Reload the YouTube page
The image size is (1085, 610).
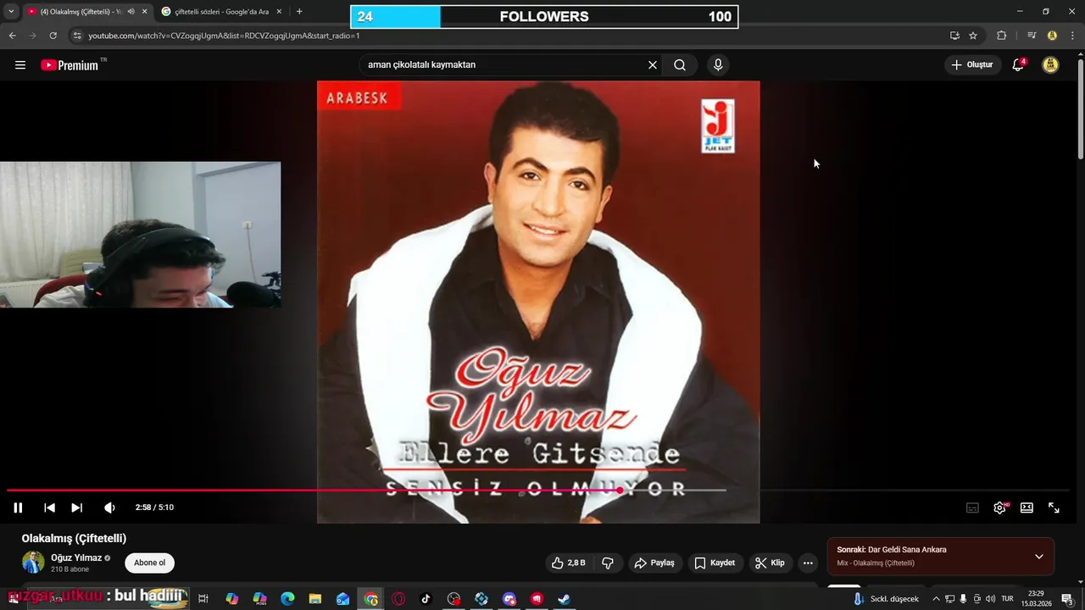[x=53, y=36]
